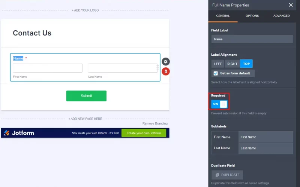Open the Advanced tab
This screenshot has height=187, width=300.
click(281, 16)
